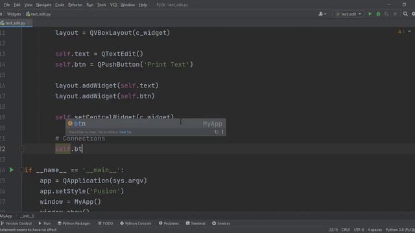Open the Run tool window

pos(45,223)
